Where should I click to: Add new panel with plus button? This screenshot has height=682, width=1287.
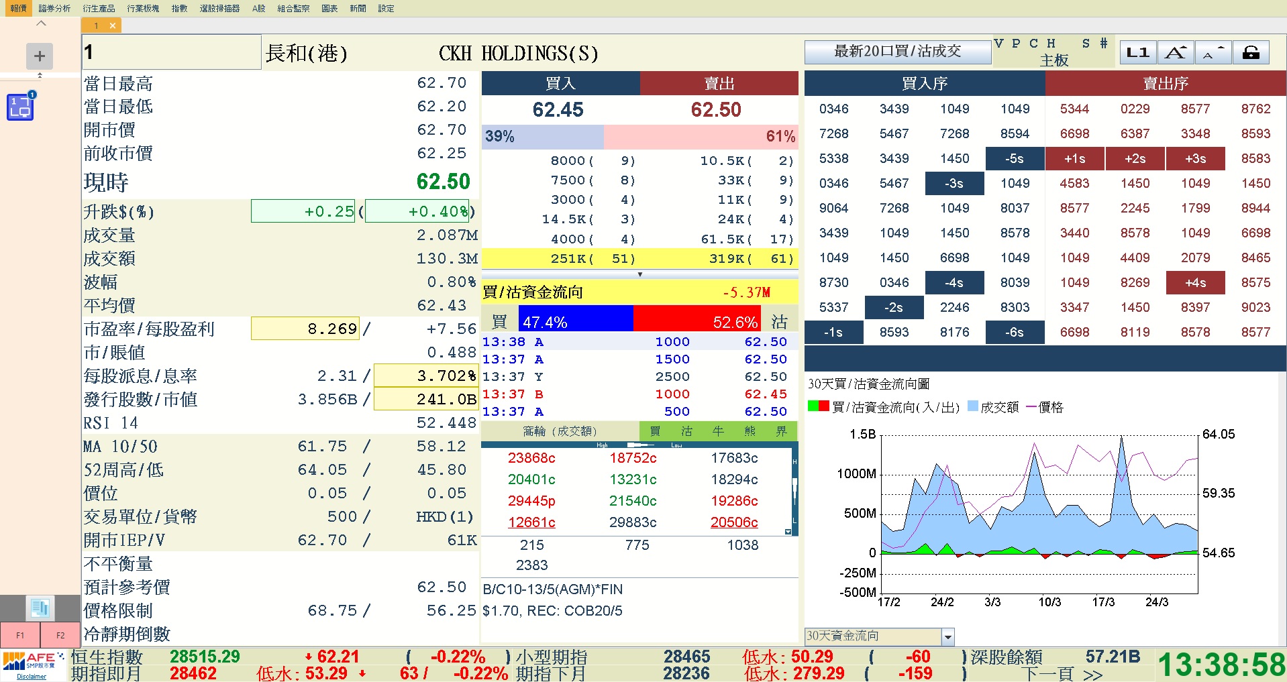[40, 56]
